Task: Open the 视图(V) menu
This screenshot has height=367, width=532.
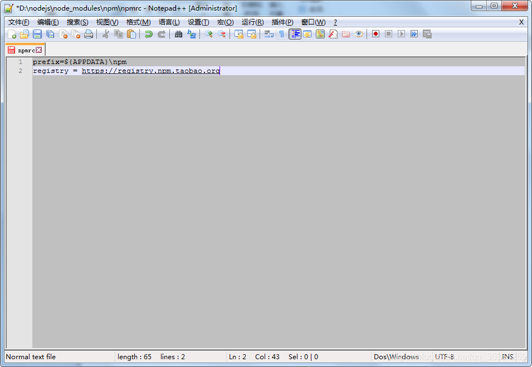Action: pyautogui.click(x=107, y=22)
